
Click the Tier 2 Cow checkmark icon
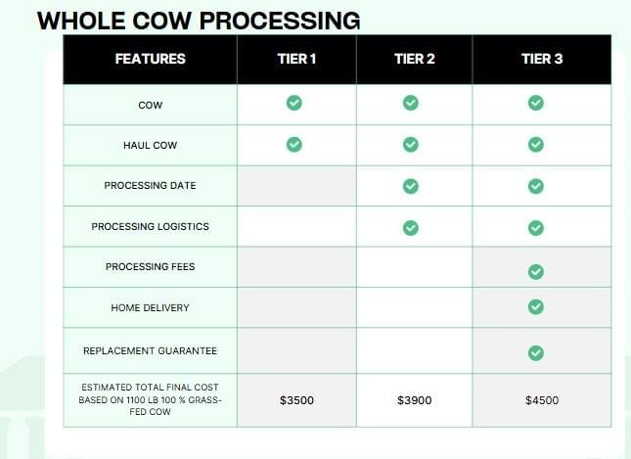coord(411,103)
